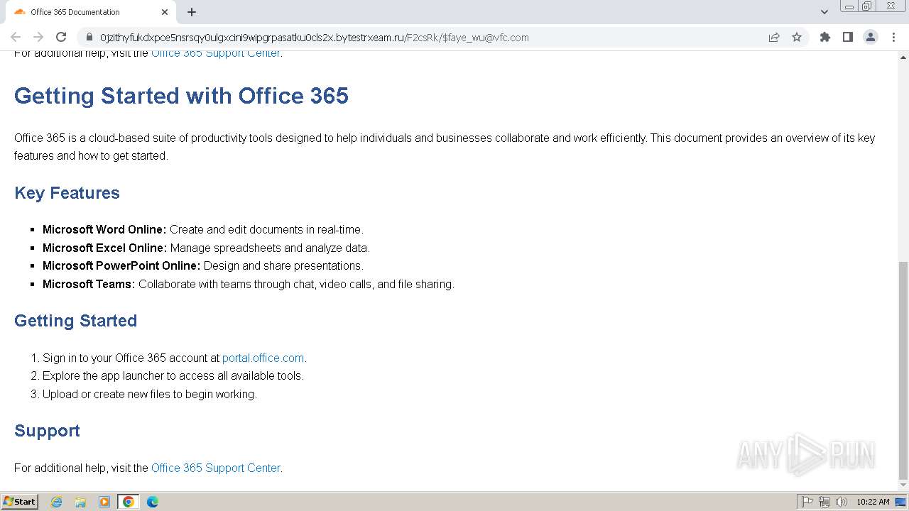
Task: Click the page vertical scrollbar thumb
Action: [903, 370]
